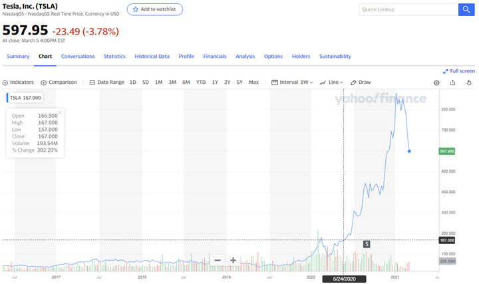Click Full screen link
Screen dimensions: 479x284
pyautogui.click(x=459, y=71)
